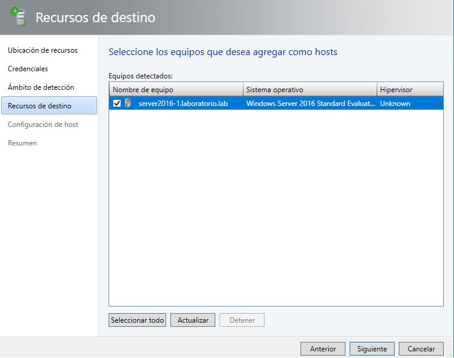
Task: Proceed with the Siguiente button
Action: [372, 348]
